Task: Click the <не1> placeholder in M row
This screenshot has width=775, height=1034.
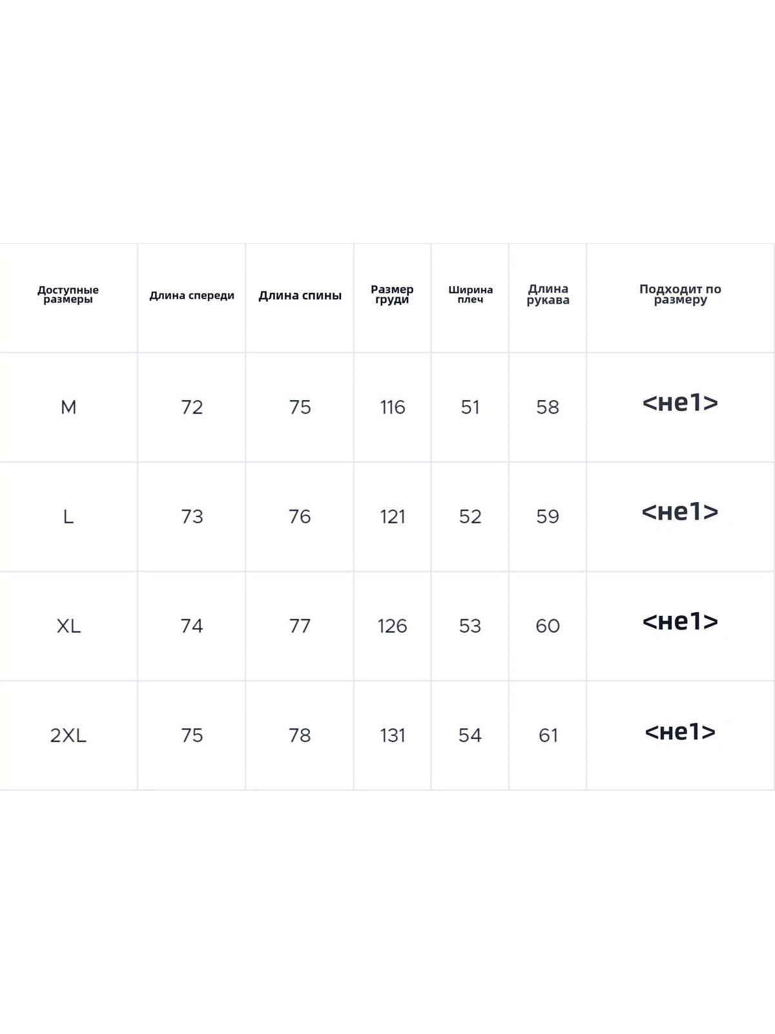Action: point(680,403)
